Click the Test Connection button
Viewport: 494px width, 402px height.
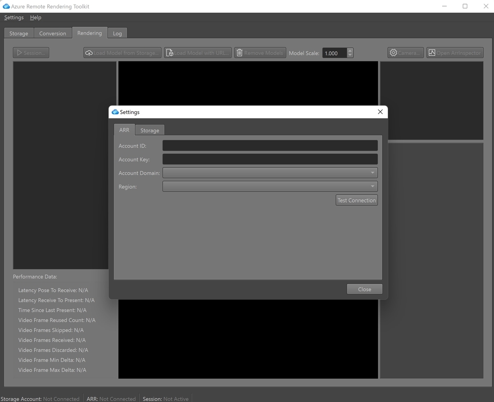(x=357, y=200)
